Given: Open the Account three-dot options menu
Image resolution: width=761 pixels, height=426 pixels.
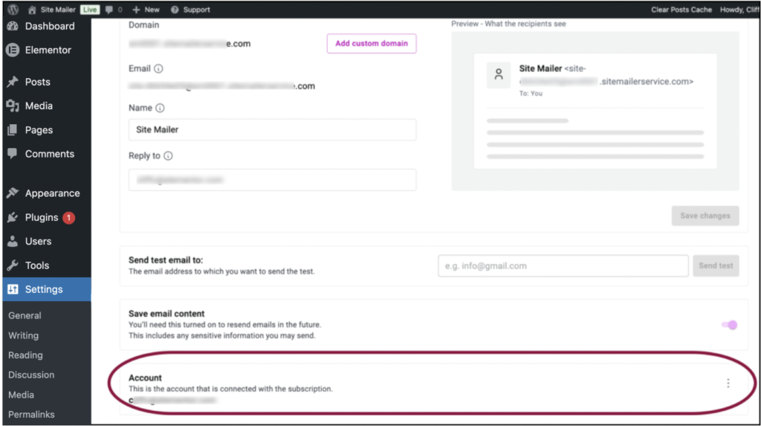Looking at the screenshot, I should click(x=728, y=383).
